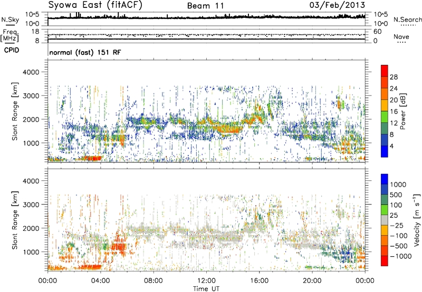Pick the light green 12–16 dB Power segment

click(x=385, y=117)
